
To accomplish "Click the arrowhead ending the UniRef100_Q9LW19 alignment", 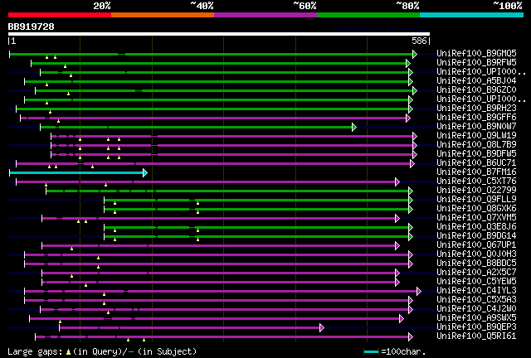I will click(x=415, y=137).
